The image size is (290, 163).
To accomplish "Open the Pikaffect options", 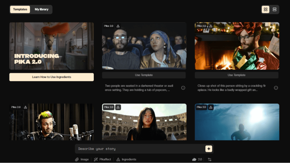I will pos(103,159).
